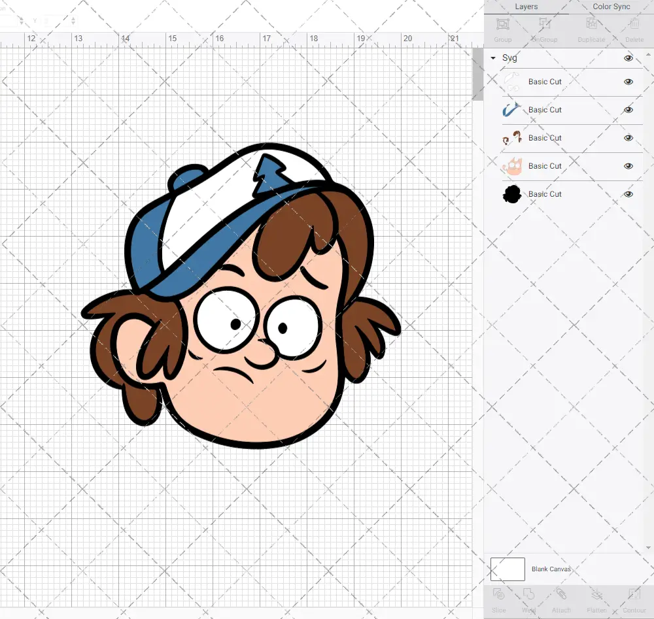Select the blue cap layer thumbnail
654x619 pixels.
point(512,110)
